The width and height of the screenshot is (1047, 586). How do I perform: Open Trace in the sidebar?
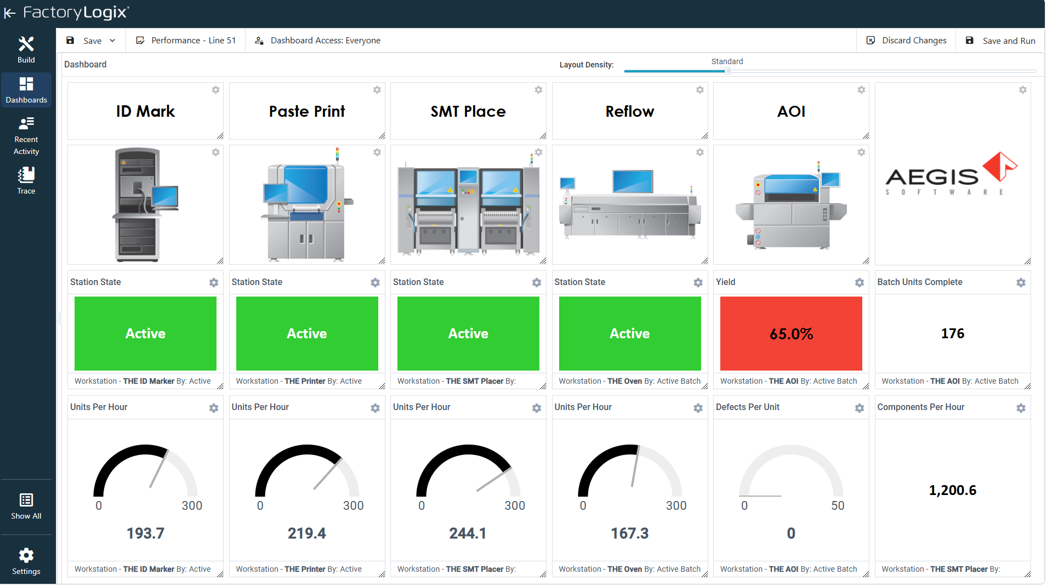click(26, 180)
